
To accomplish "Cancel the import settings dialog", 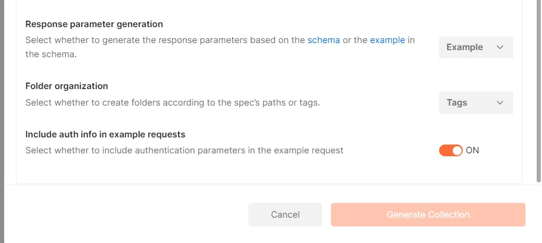I will click(285, 215).
